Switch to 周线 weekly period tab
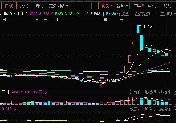The width and height of the screenshot is (176, 123). pyautogui.click(x=24, y=6)
